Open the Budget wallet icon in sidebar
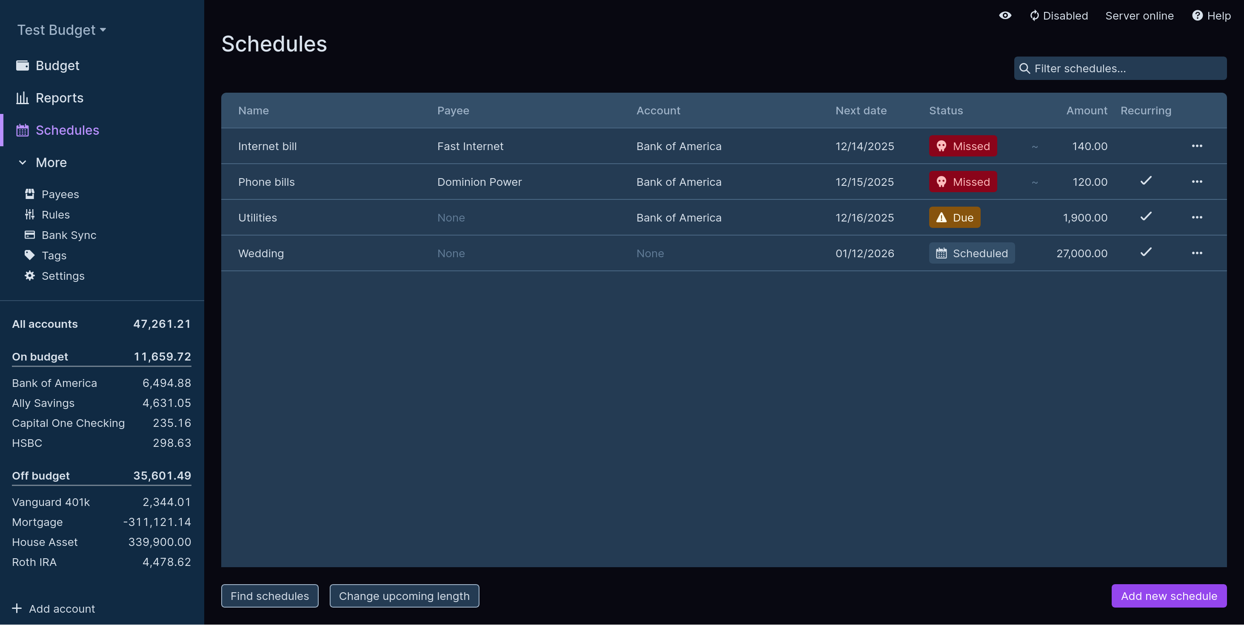The width and height of the screenshot is (1244, 625). click(x=22, y=65)
